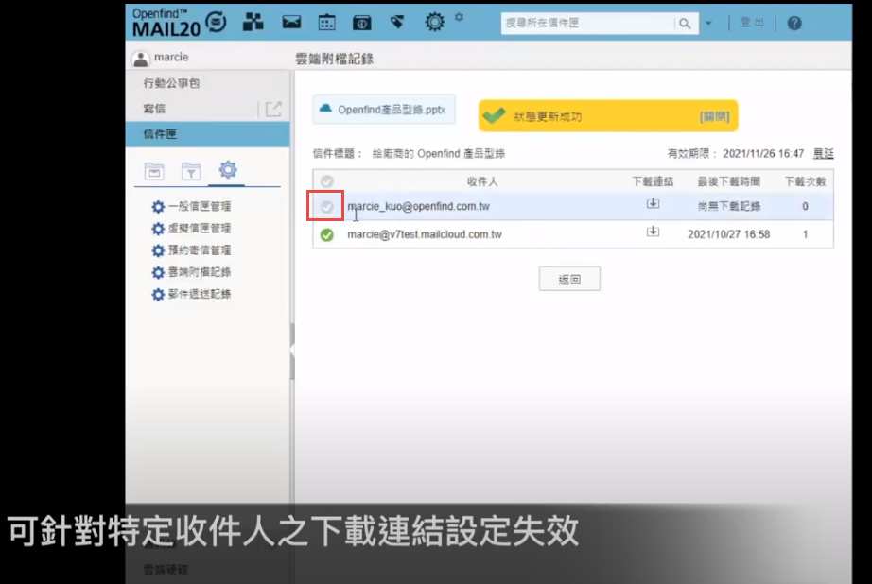872x584 pixels.
Task: Open the large settings gear in toolbar
Action: 434,23
